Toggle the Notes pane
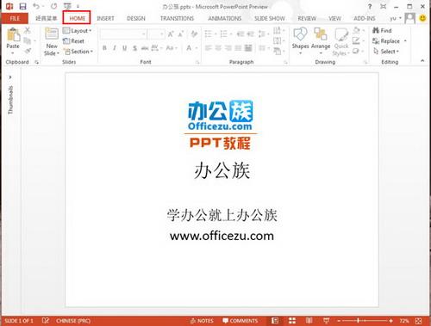 tap(202, 321)
